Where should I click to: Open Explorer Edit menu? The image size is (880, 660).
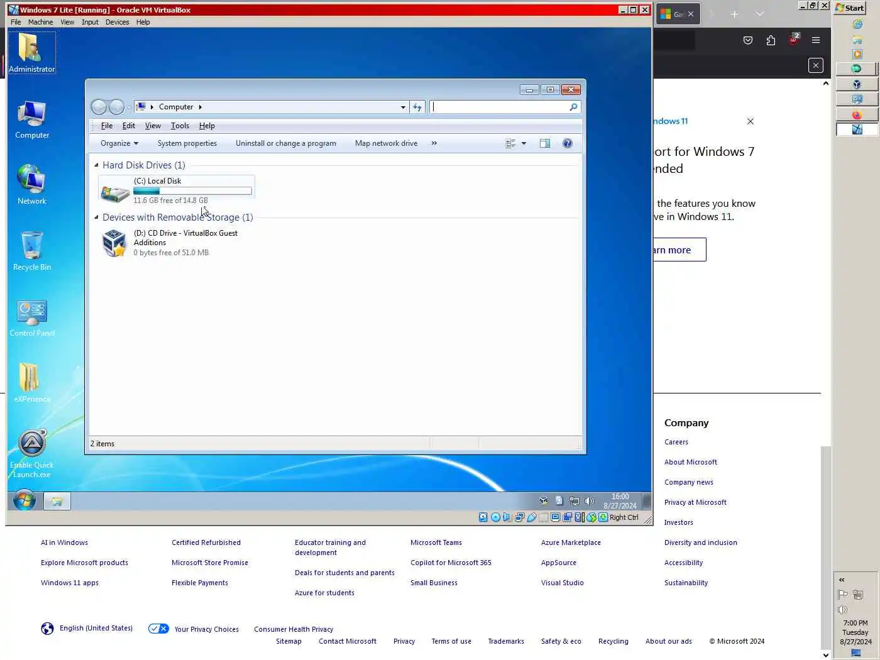pyautogui.click(x=128, y=126)
